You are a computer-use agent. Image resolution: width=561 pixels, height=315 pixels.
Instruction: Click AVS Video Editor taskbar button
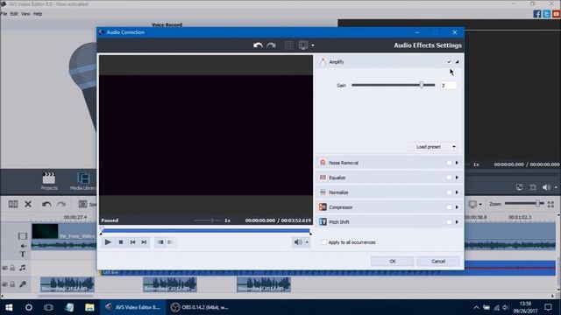133,307
